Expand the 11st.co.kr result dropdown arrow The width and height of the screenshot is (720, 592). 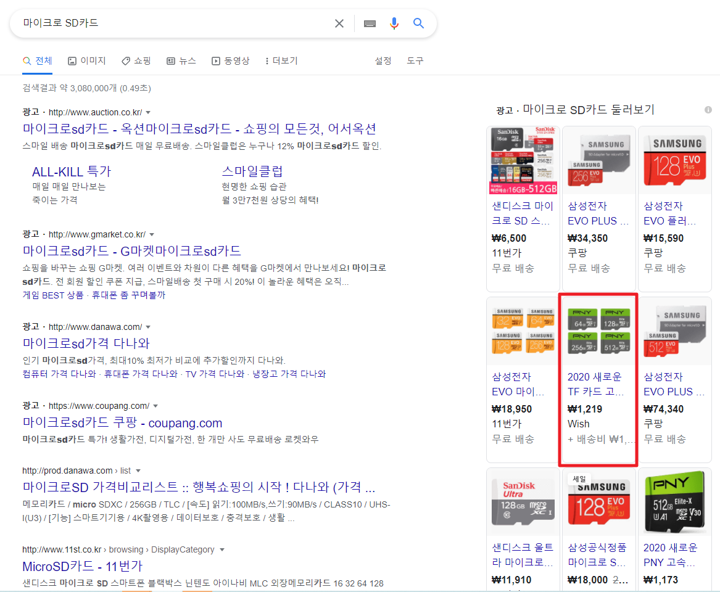tap(222, 550)
